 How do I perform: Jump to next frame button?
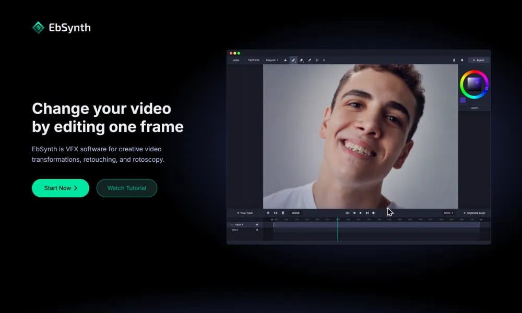[x=367, y=213]
